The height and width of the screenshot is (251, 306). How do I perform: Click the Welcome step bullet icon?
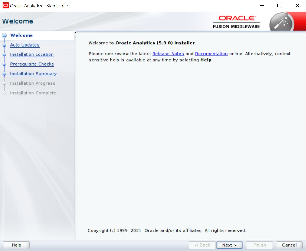pyautogui.click(x=4, y=36)
